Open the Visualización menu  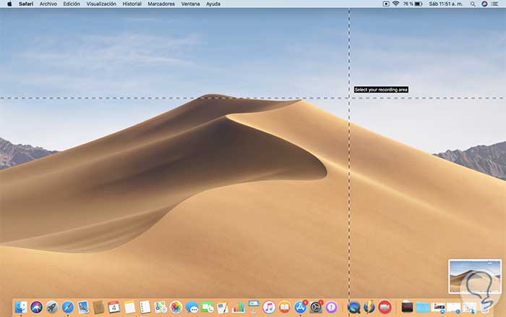tap(101, 4)
